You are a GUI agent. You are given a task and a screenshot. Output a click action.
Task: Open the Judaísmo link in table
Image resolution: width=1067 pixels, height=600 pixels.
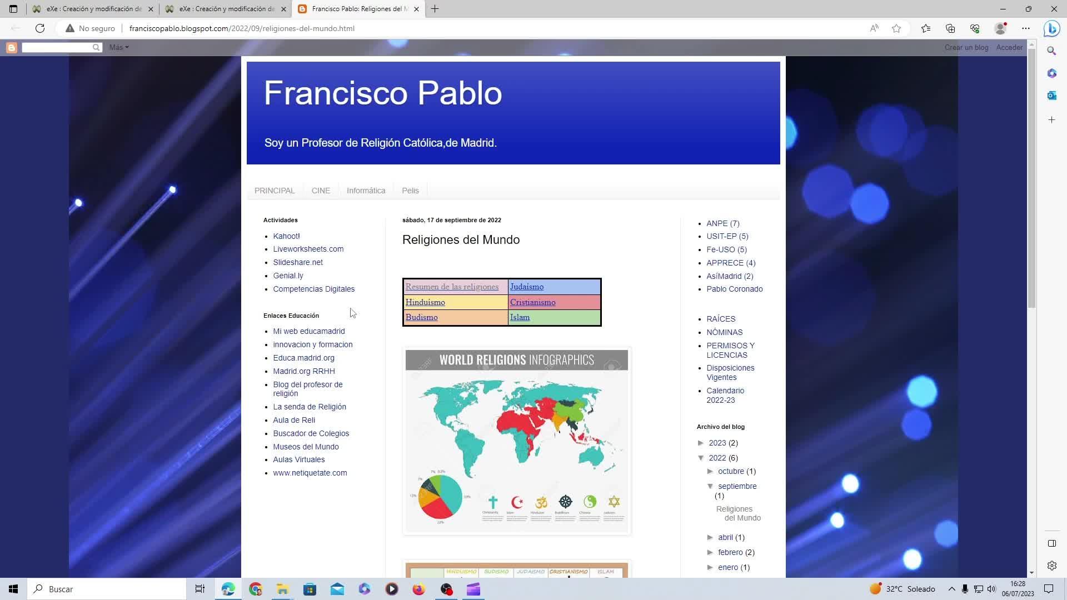(526, 287)
